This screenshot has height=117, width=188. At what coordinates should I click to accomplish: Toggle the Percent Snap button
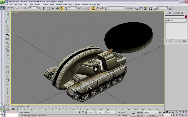coord(97,8)
